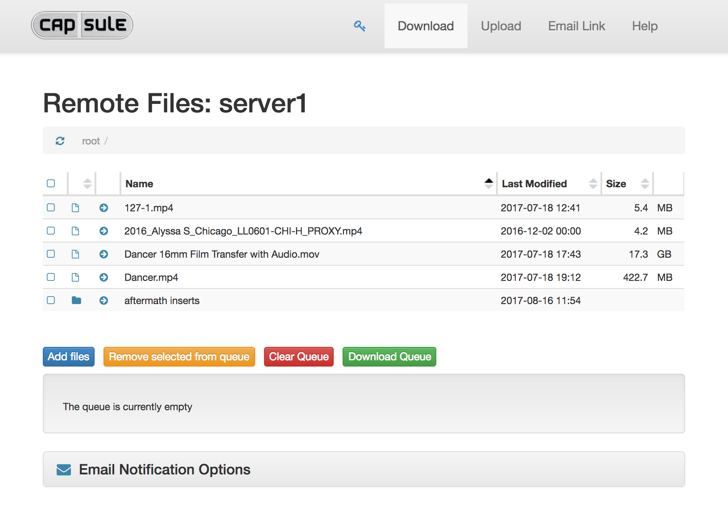Click the refresh icon beside root
This screenshot has height=519, width=728.
60,141
